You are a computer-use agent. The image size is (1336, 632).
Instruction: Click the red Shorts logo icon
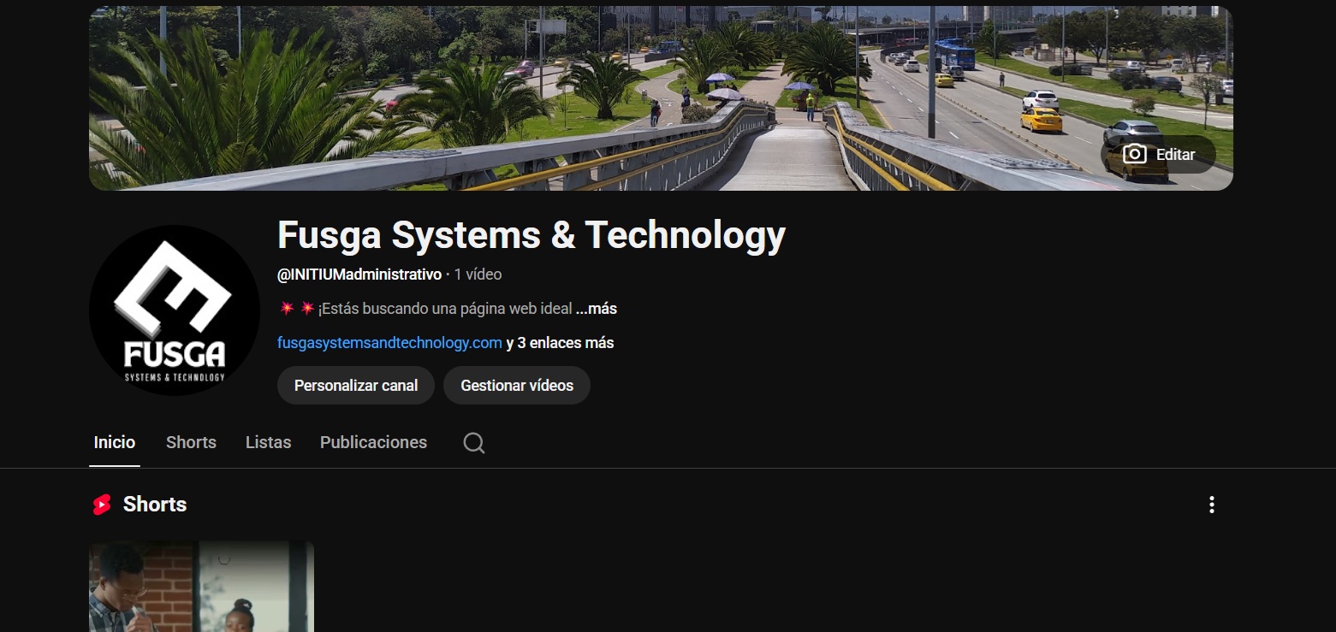[x=102, y=505]
